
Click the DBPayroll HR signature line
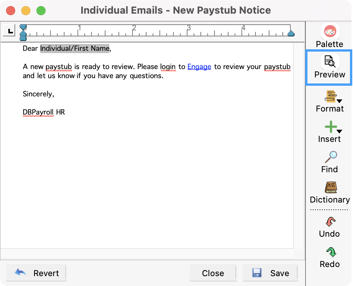[x=44, y=112]
